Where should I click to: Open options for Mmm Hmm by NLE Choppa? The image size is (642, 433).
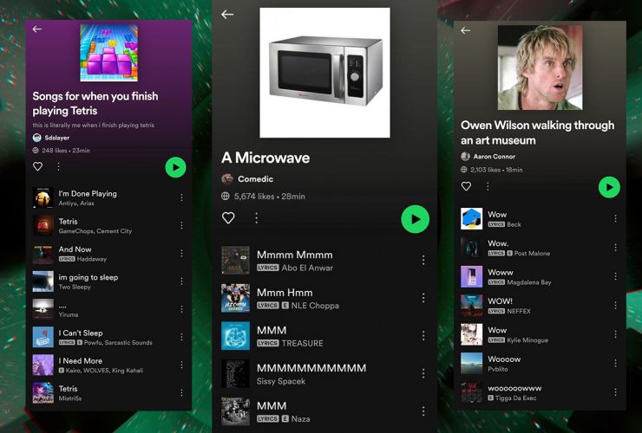click(x=423, y=298)
